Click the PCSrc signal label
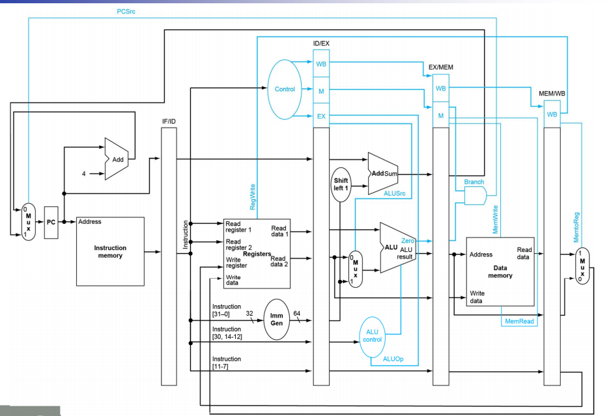 126,11
